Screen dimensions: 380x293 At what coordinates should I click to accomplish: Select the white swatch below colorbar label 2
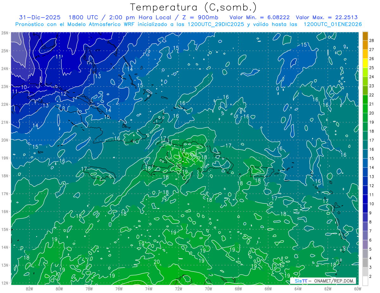click(365, 281)
